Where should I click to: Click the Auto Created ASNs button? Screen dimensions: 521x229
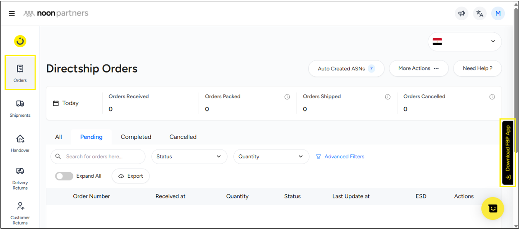pyautogui.click(x=346, y=69)
